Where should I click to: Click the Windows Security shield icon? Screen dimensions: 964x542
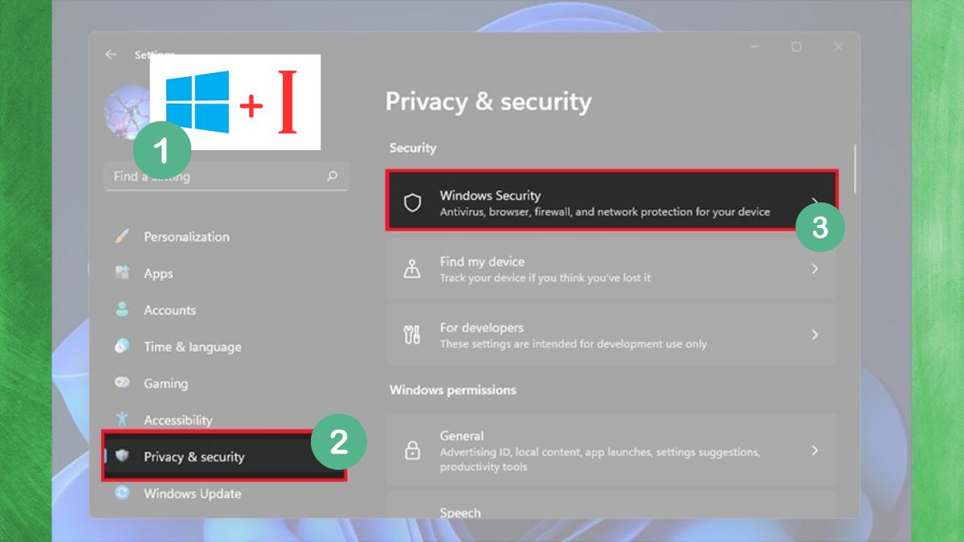point(412,202)
